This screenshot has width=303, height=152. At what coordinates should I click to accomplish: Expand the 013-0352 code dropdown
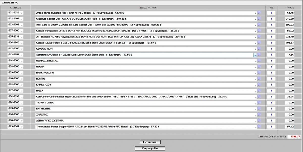point(15,55)
